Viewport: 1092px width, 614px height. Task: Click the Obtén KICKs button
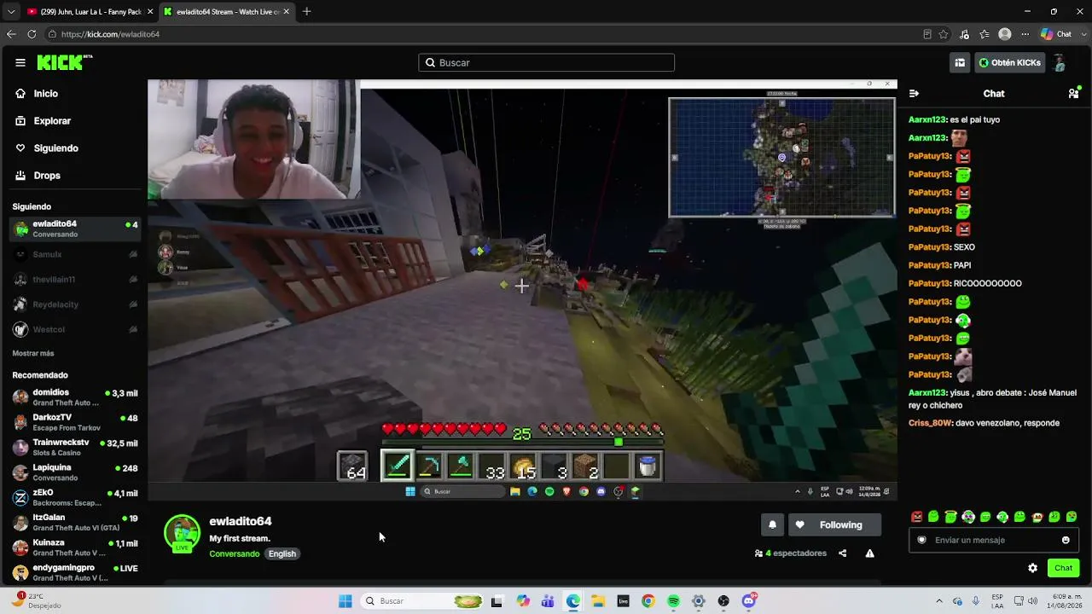1010,62
